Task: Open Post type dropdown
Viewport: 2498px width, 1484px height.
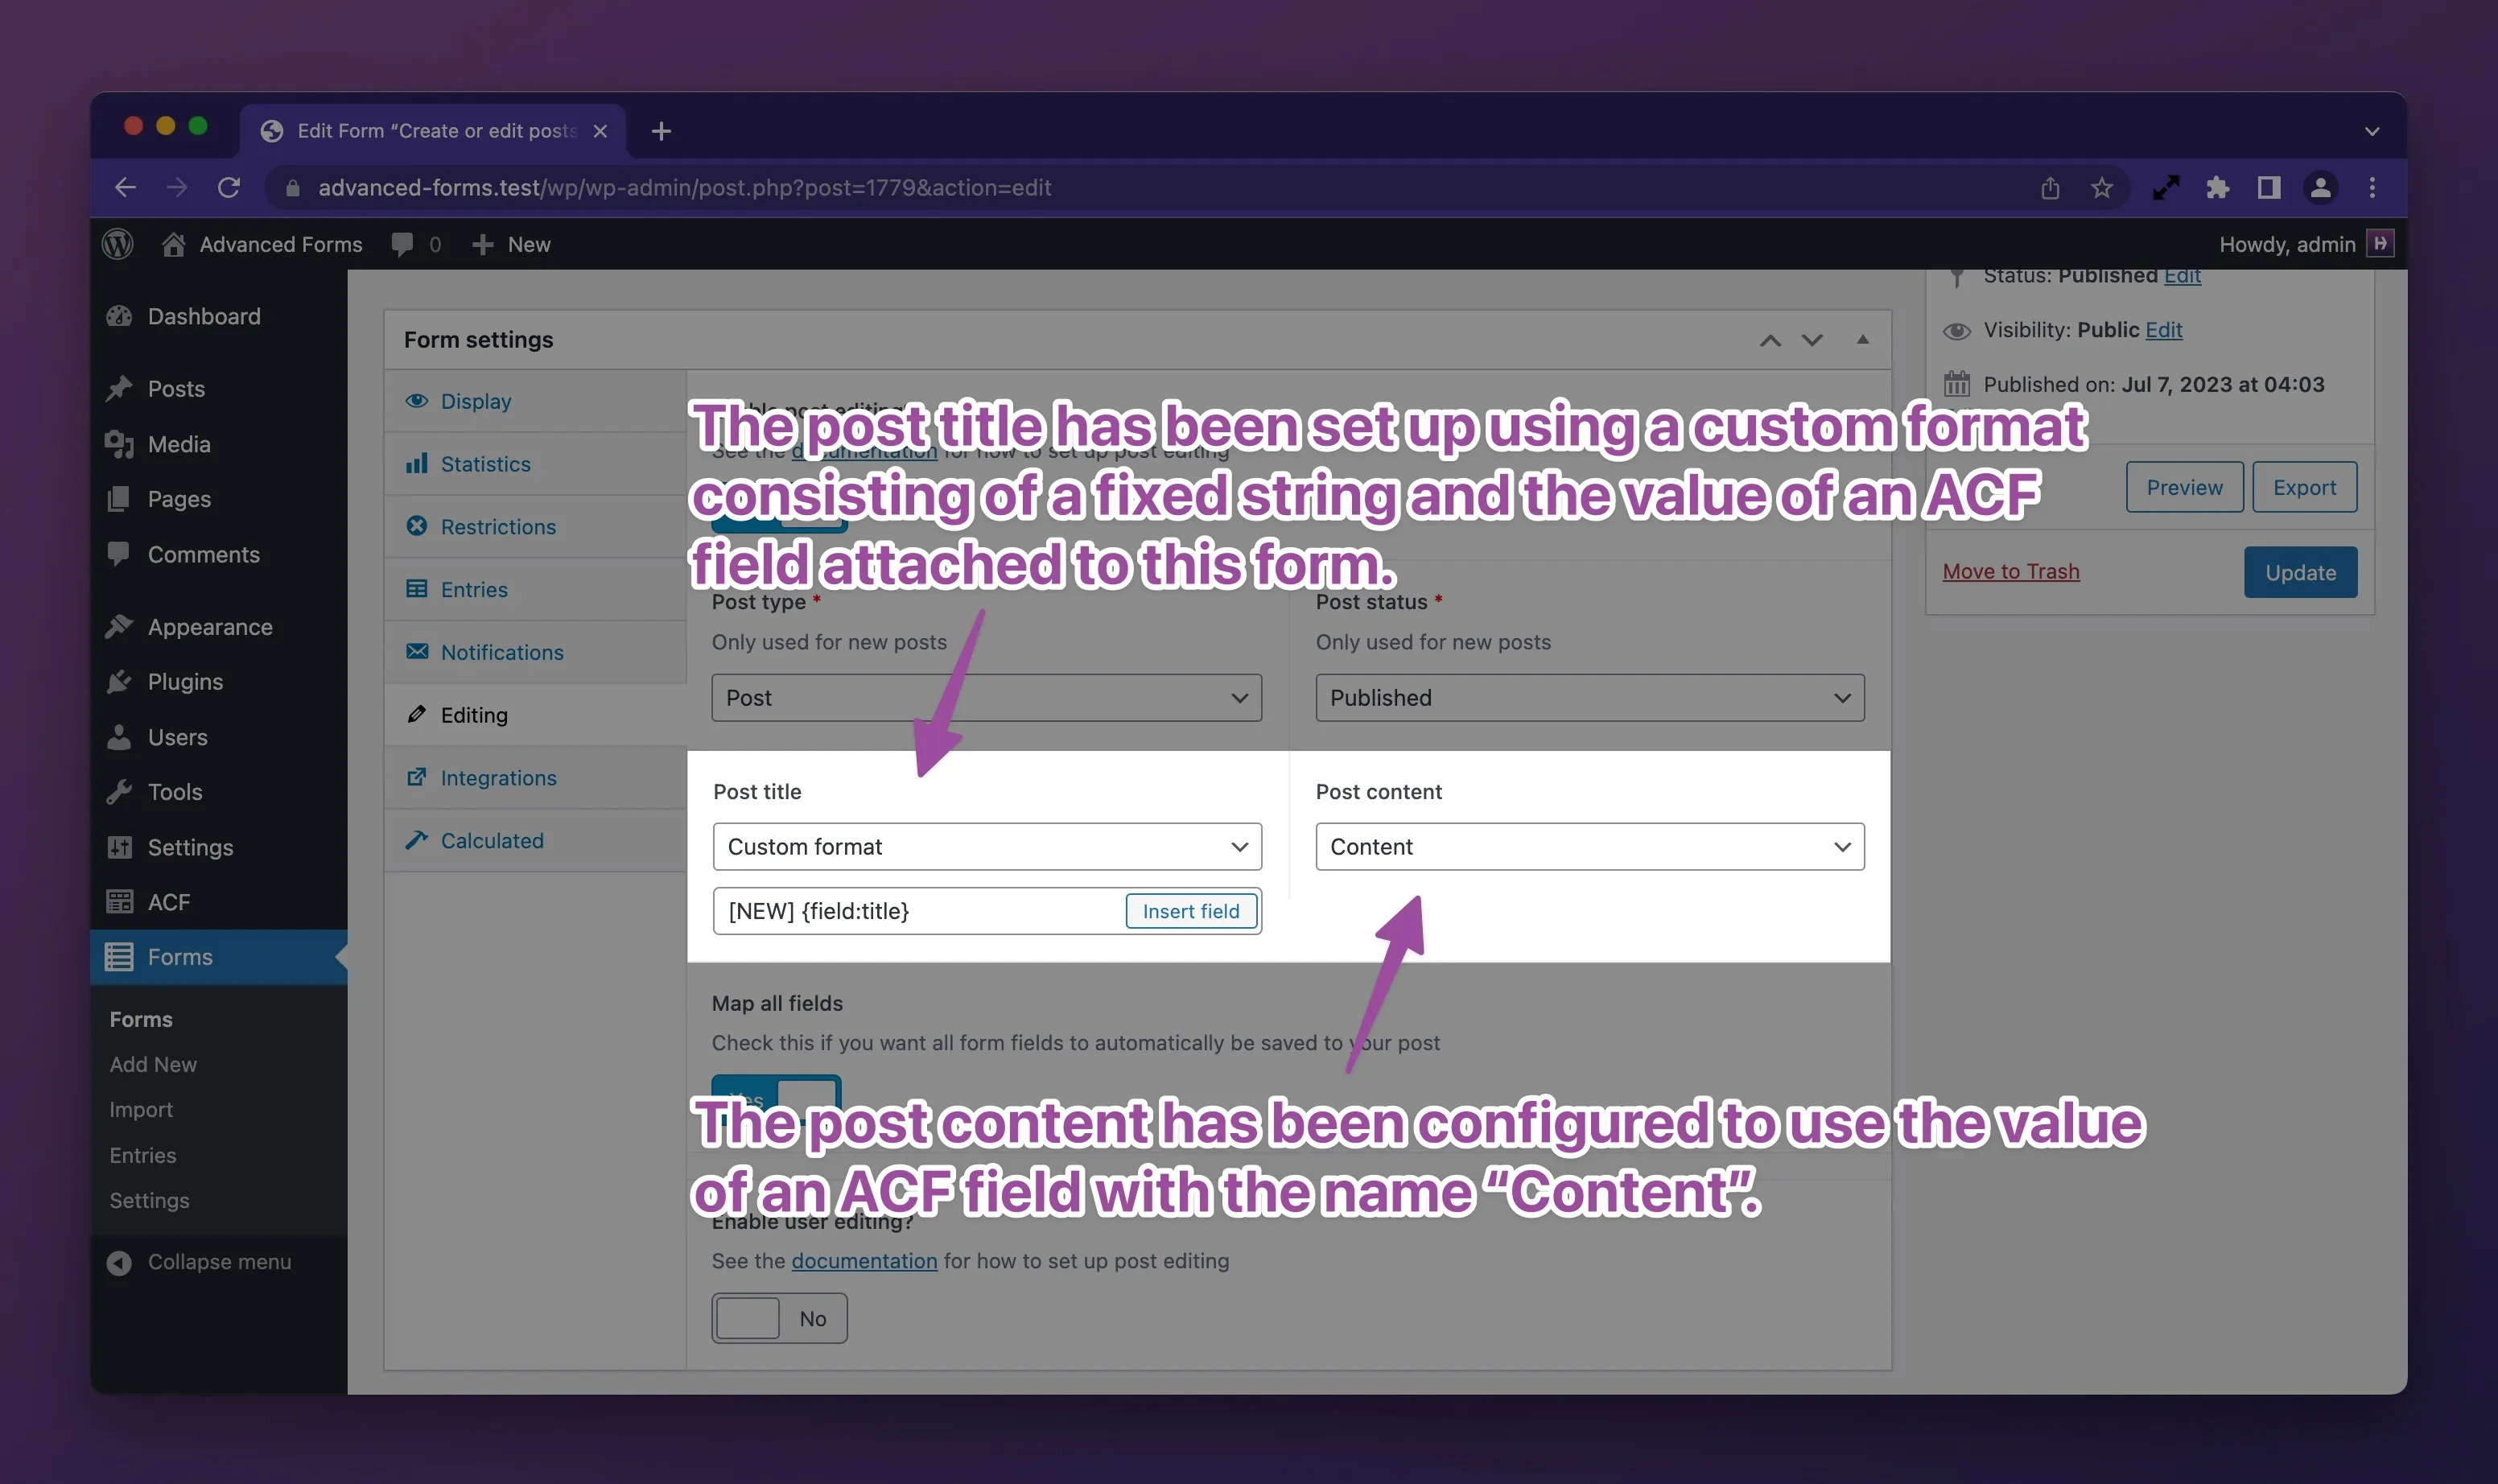Action: pos(986,698)
